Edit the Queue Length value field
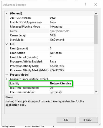The width and height of the screenshot is (103, 128). click(x=72, y=35)
